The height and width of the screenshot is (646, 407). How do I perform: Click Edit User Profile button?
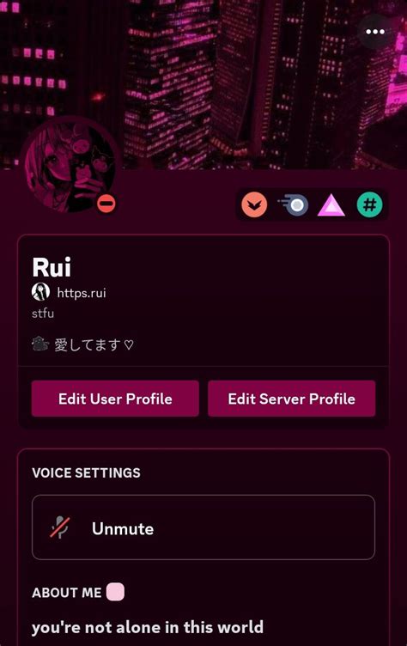coord(115,399)
